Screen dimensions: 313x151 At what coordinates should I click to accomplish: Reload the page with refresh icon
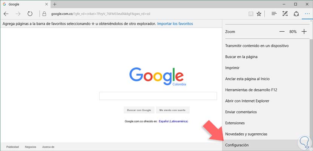pyautogui.click(x=30, y=14)
